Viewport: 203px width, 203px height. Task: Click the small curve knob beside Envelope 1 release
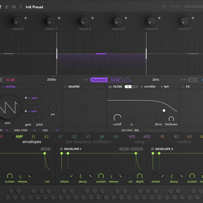(121, 176)
